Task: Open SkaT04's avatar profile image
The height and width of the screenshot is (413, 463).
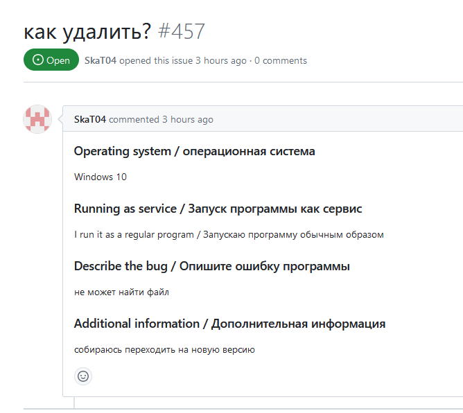Action: pyautogui.click(x=37, y=119)
